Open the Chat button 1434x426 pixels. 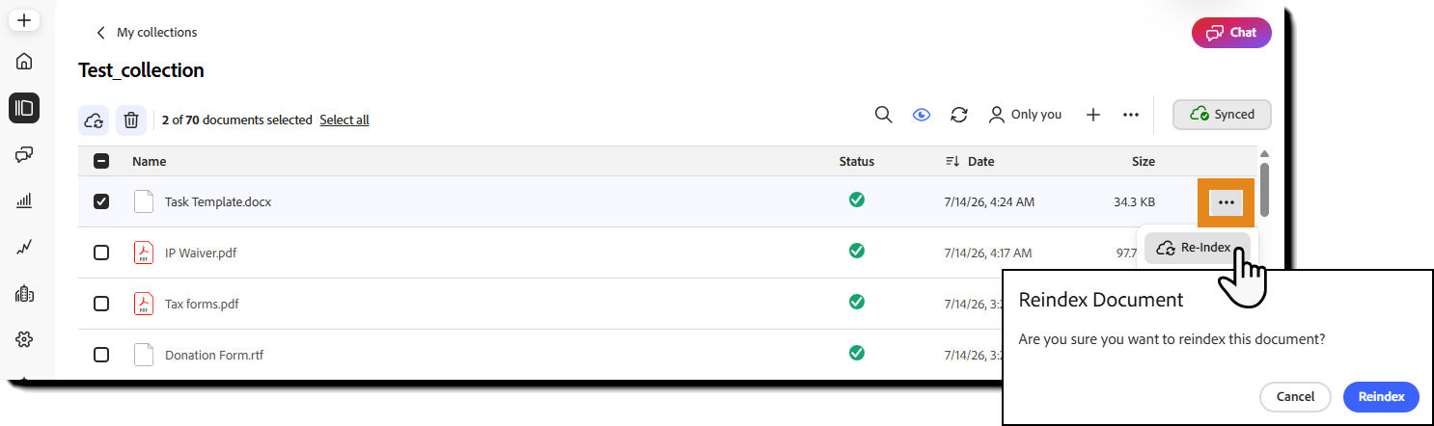click(x=1231, y=32)
